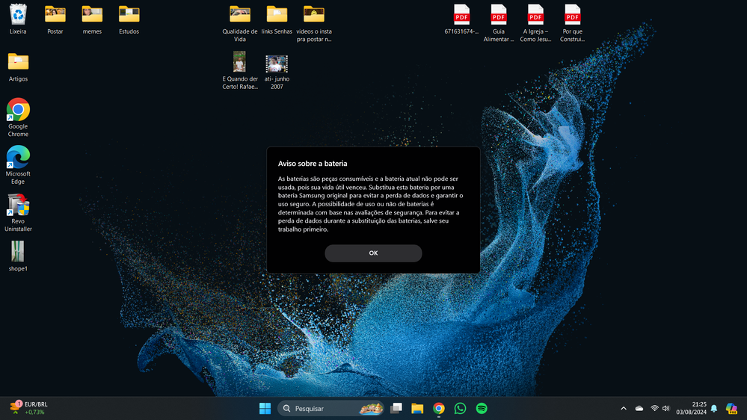Open Spotify from the taskbar
The image size is (747, 420).
(482, 409)
